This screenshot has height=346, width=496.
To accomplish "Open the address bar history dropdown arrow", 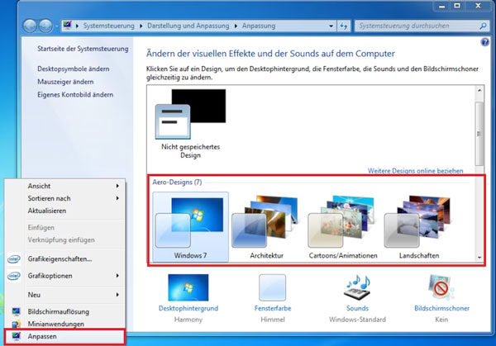I will pos(331,26).
